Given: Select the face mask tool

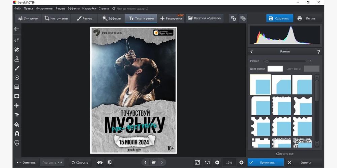Looking at the screenshot, I should click(x=17, y=143).
